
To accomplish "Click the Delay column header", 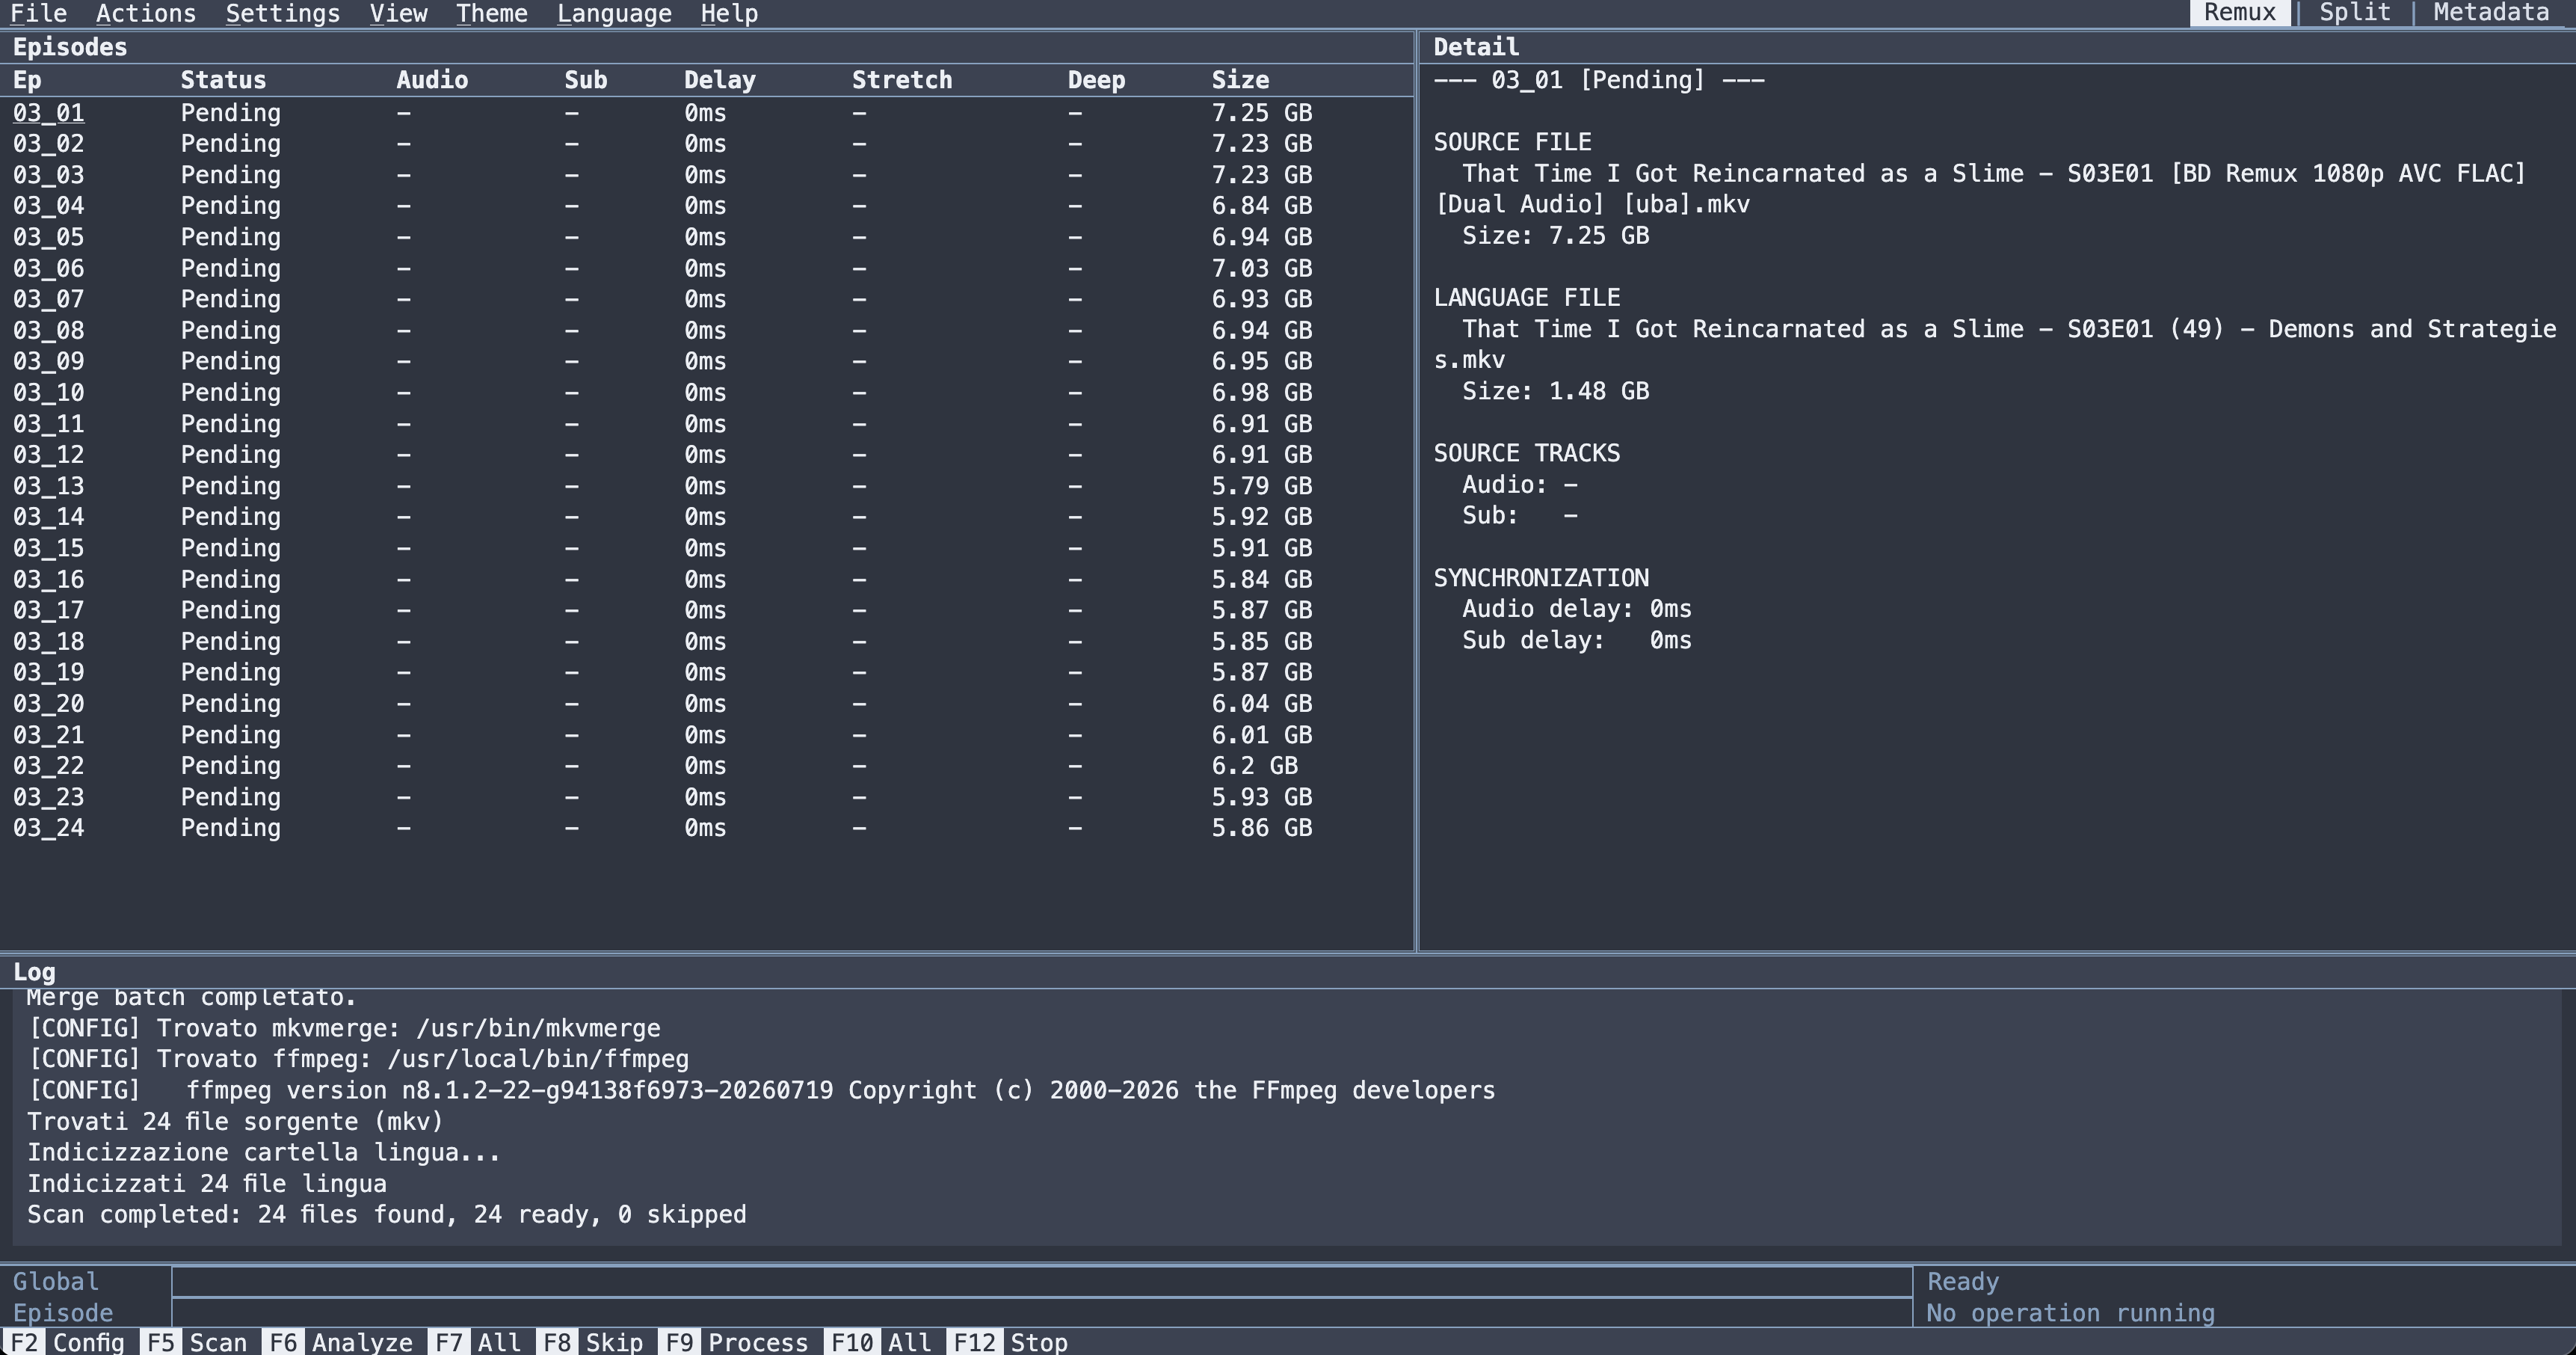I will click(720, 80).
